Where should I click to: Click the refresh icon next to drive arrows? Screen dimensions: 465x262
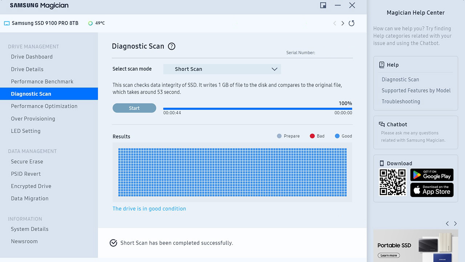[351, 23]
